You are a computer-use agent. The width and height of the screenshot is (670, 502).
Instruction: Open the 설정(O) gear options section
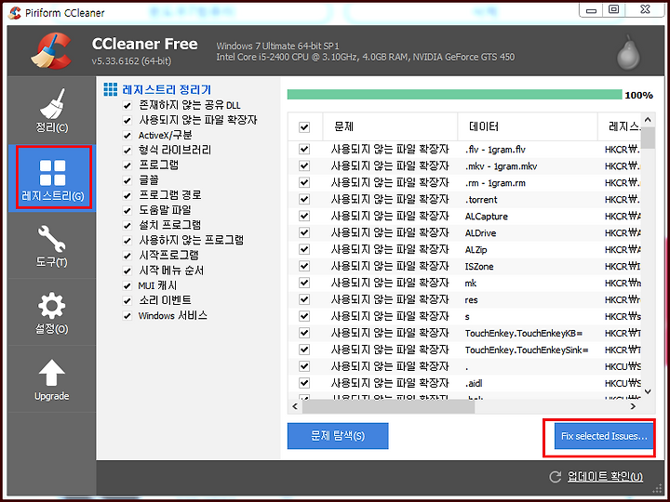click(52, 312)
